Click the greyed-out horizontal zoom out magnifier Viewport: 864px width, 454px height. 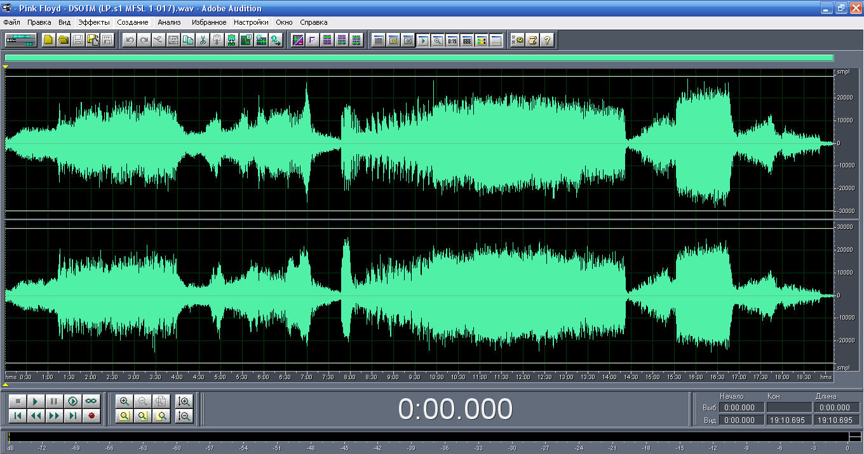pyautogui.click(x=143, y=401)
